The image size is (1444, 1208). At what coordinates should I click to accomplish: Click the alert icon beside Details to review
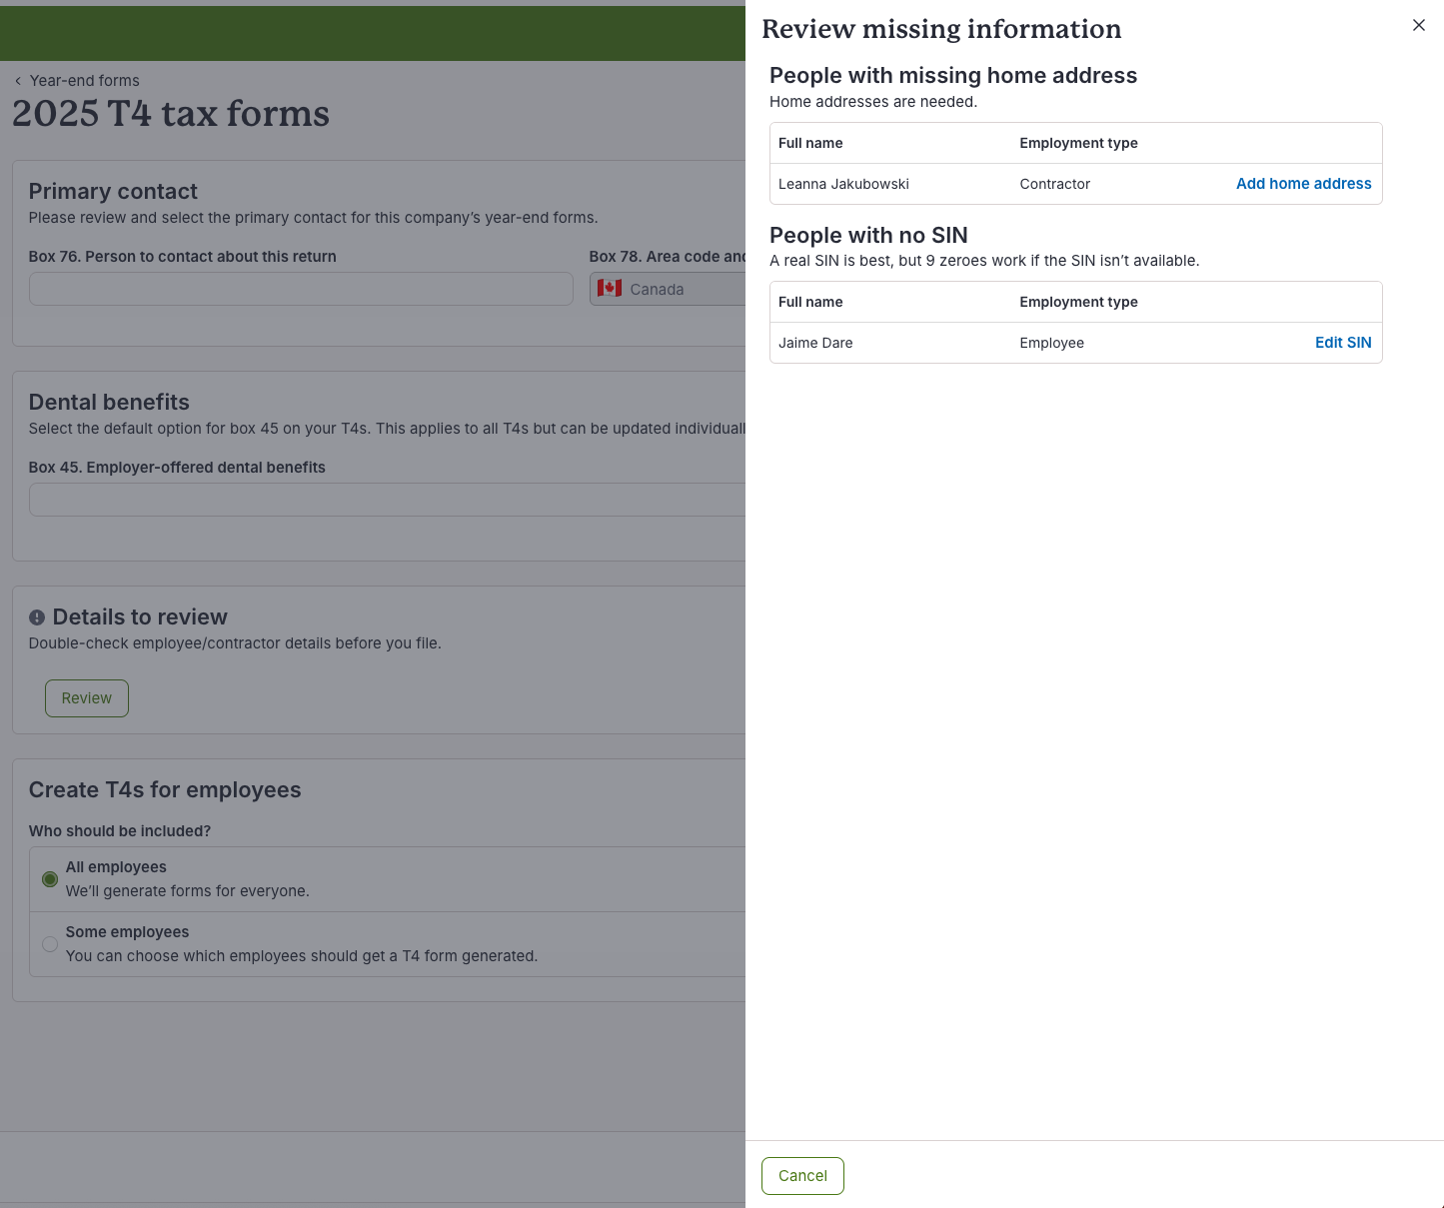(x=37, y=617)
